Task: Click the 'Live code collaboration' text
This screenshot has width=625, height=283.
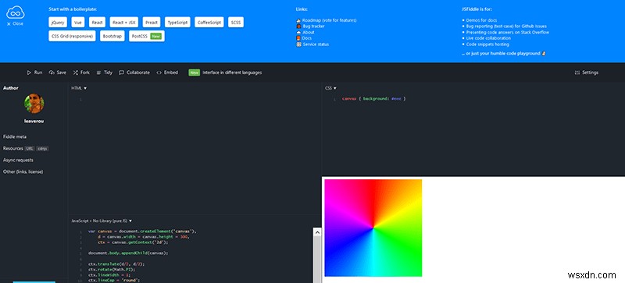Action: (x=488, y=38)
